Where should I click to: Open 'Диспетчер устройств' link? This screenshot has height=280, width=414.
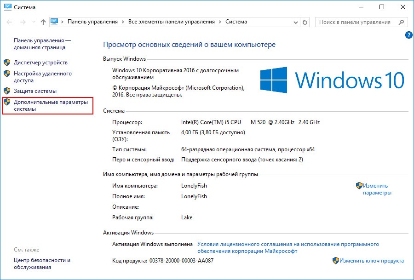tap(40, 63)
